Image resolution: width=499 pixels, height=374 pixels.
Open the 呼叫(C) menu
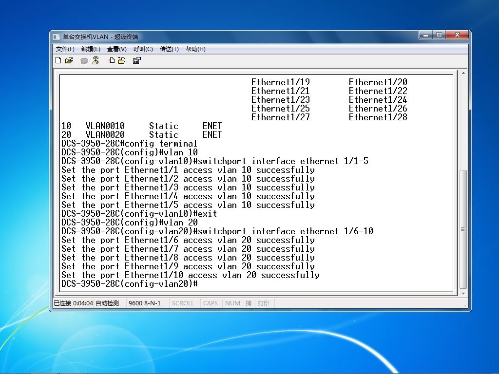(143, 49)
